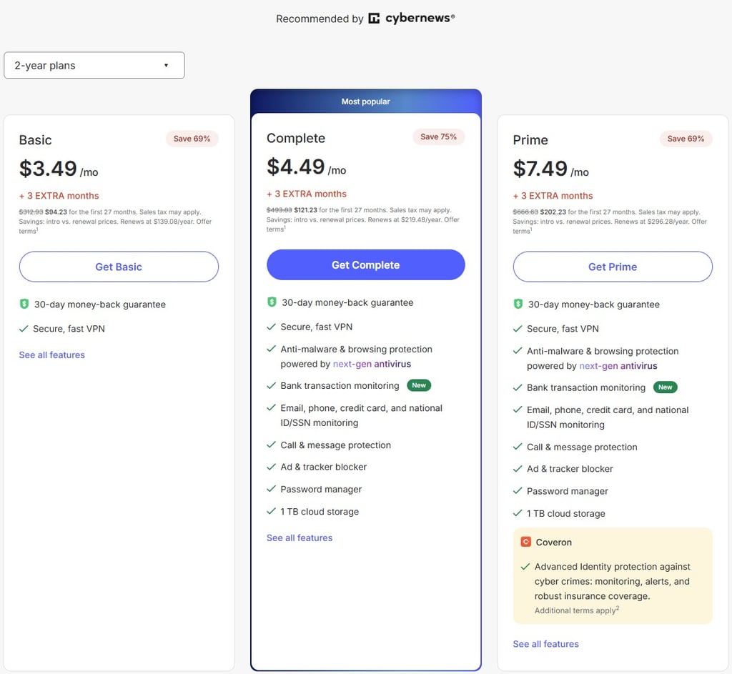Click the New badge in Complete plan
Viewport: 732px width, 674px height.
pyautogui.click(x=419, y=385)
